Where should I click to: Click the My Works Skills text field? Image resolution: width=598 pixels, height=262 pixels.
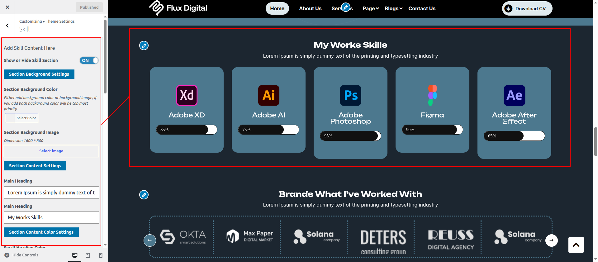pyautogui.click(x=51, y=217)
